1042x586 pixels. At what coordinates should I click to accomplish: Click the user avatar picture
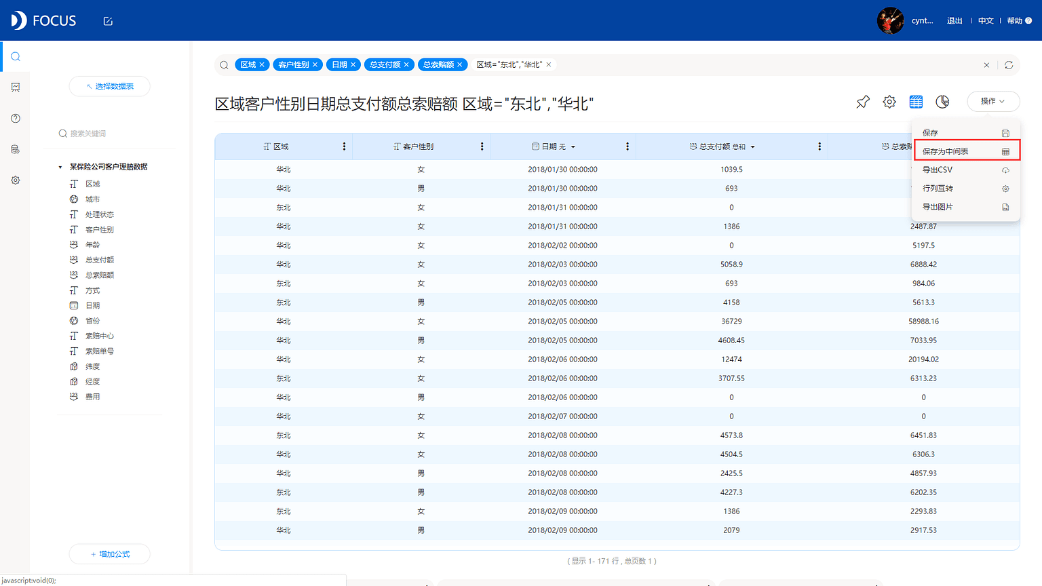pyautogui.click(x=890, y=20)
